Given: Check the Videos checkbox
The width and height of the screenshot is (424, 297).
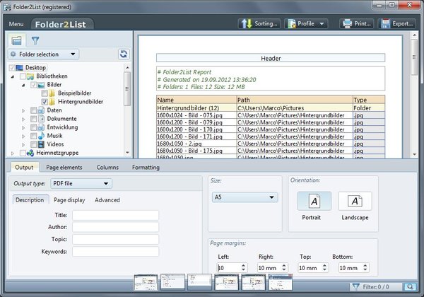Looking at the screenshot, I should click(x=33, y=144).
